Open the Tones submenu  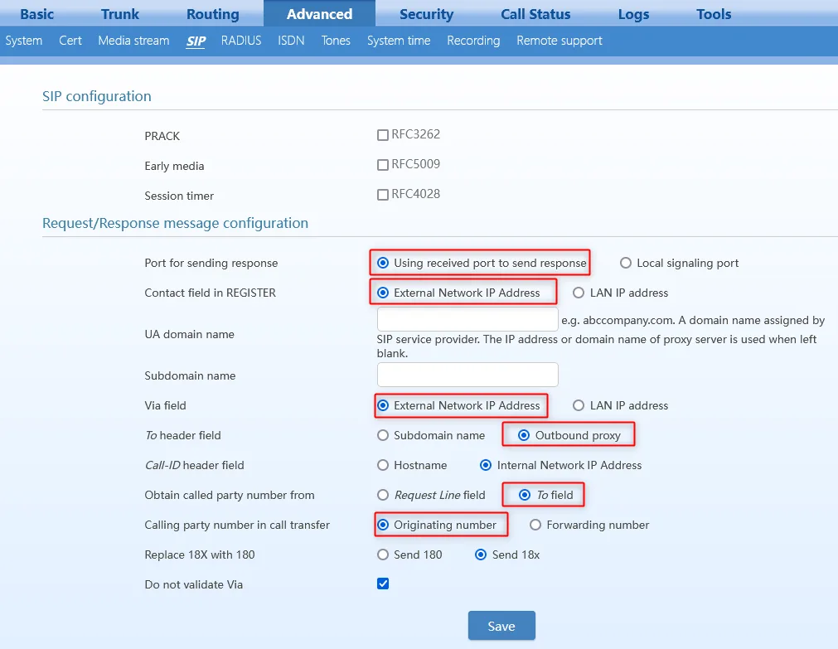(x=336, y=41)
